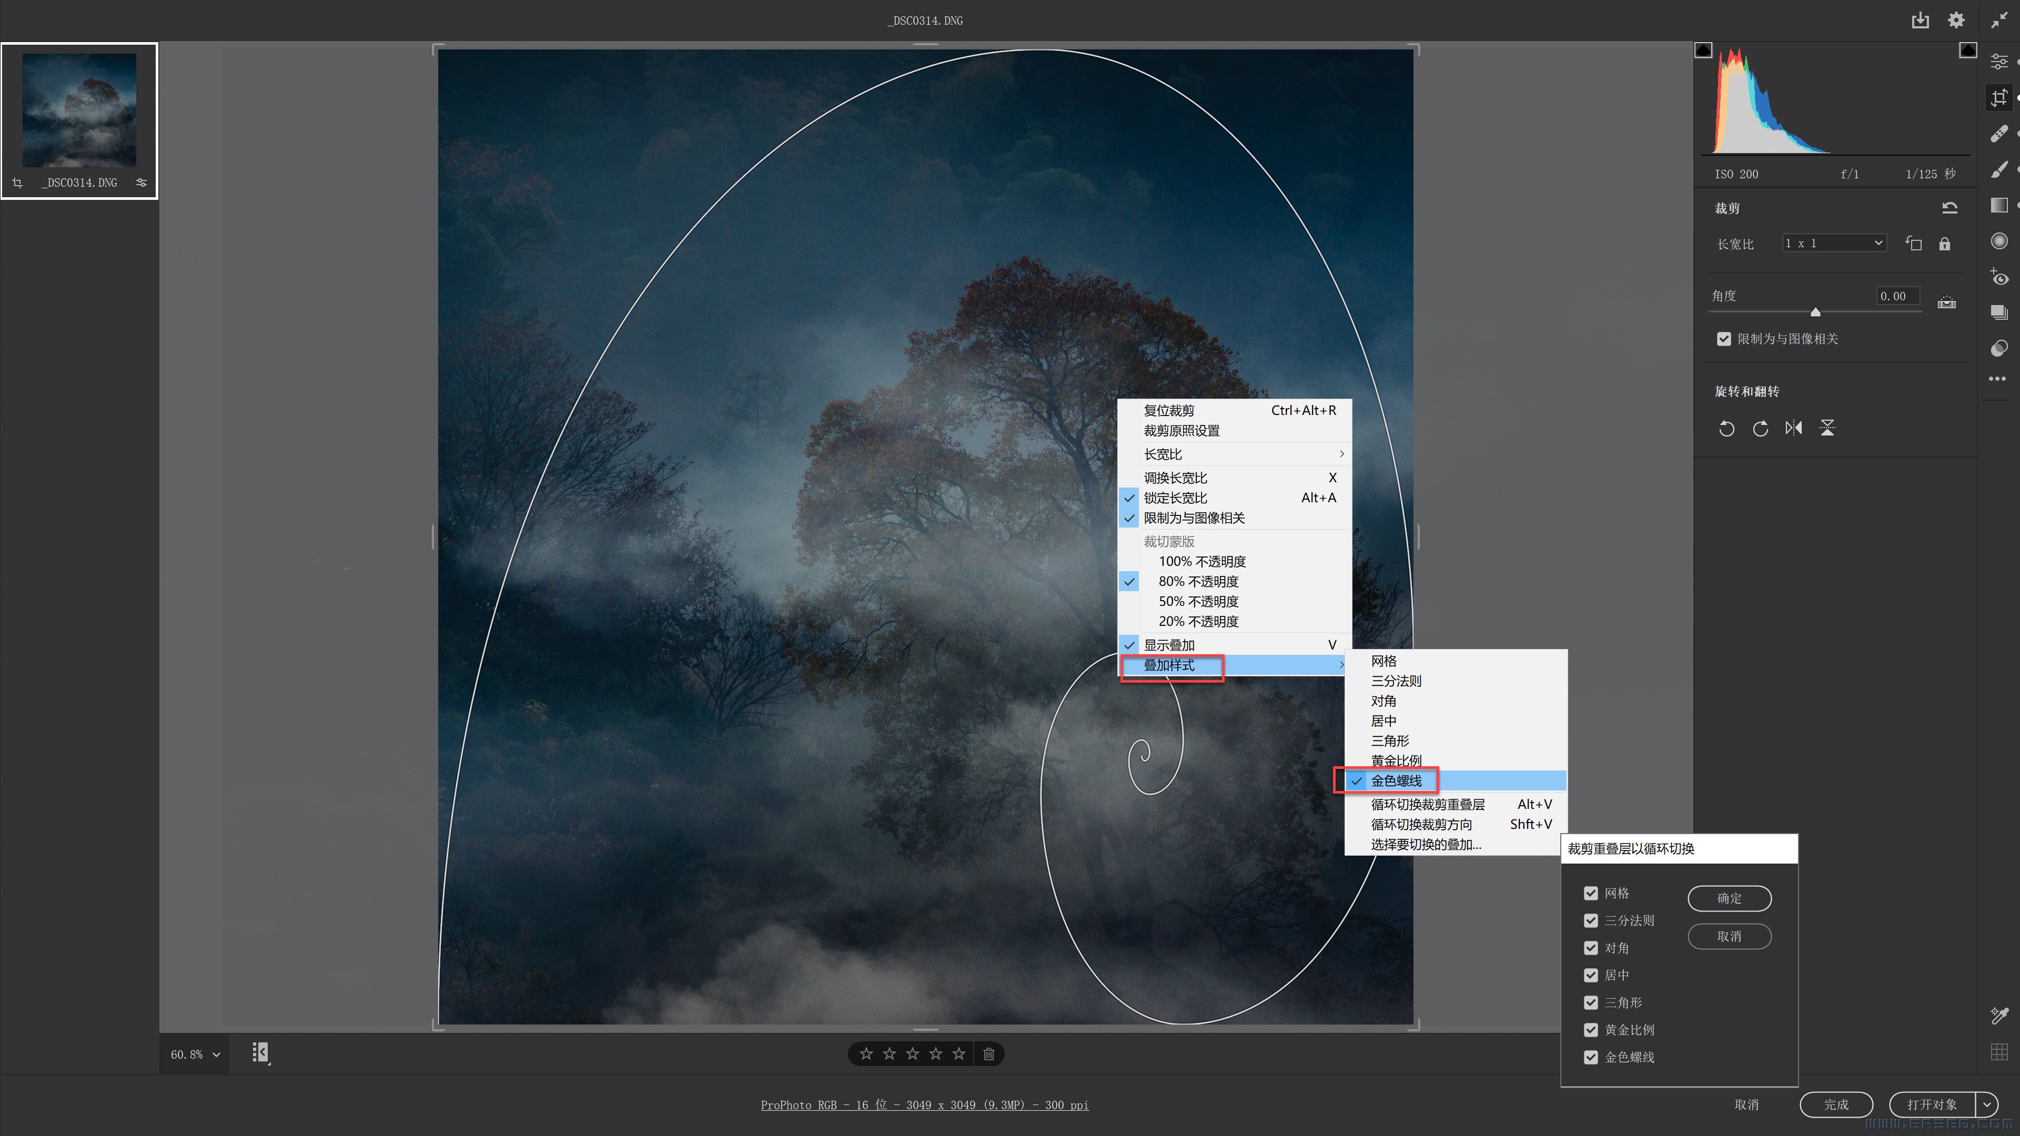Click the red eye removal tool icon

pyautogui.click(x=1999, y=277)
